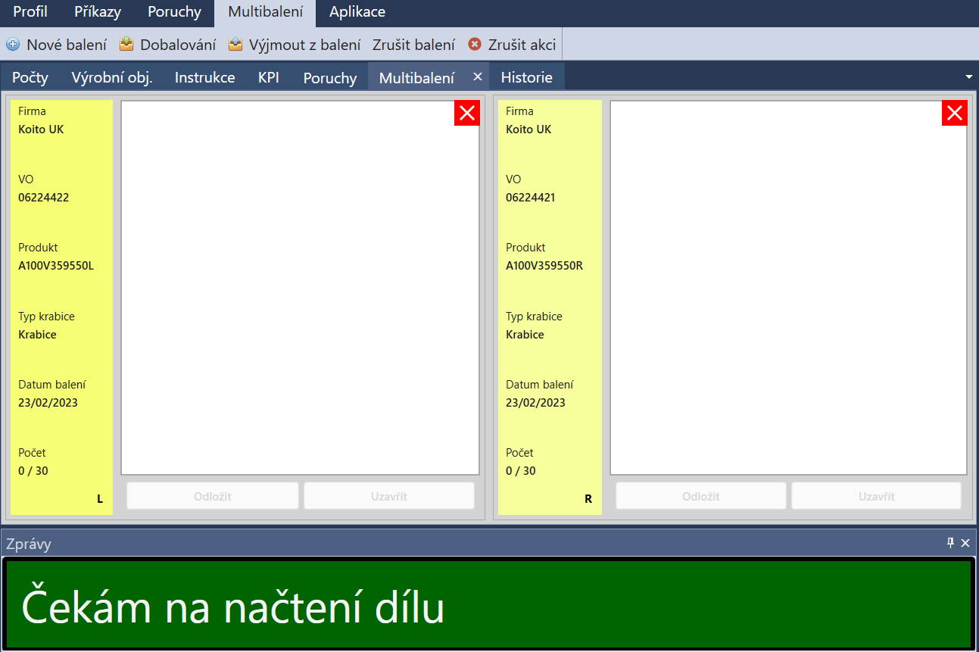Open the Výrobní obj. tab

(112, 77)
